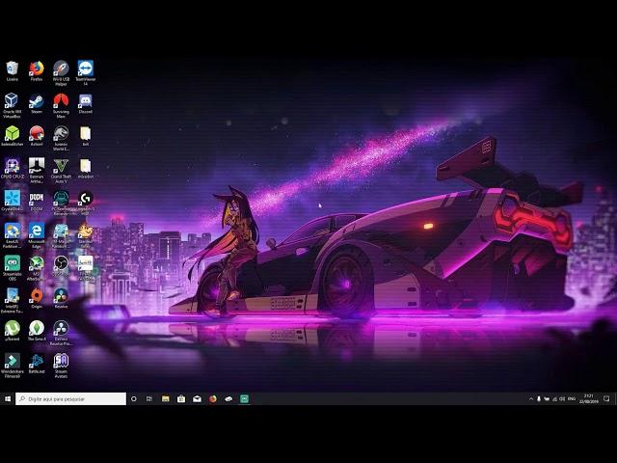Open the Origin desktop shortcut
617x463 pixels.
[37, 298]
